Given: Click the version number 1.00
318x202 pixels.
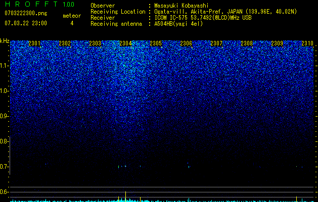Looking at the screenshot, I should (68, 5).
